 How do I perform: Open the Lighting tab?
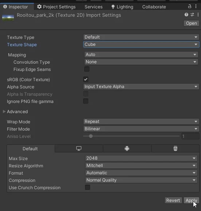[x=122, y=7]
